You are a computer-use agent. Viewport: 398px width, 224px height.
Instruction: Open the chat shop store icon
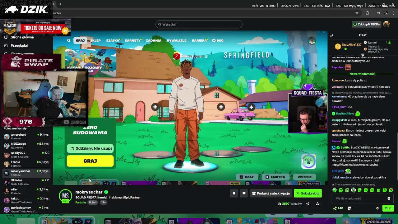(349, 208)
